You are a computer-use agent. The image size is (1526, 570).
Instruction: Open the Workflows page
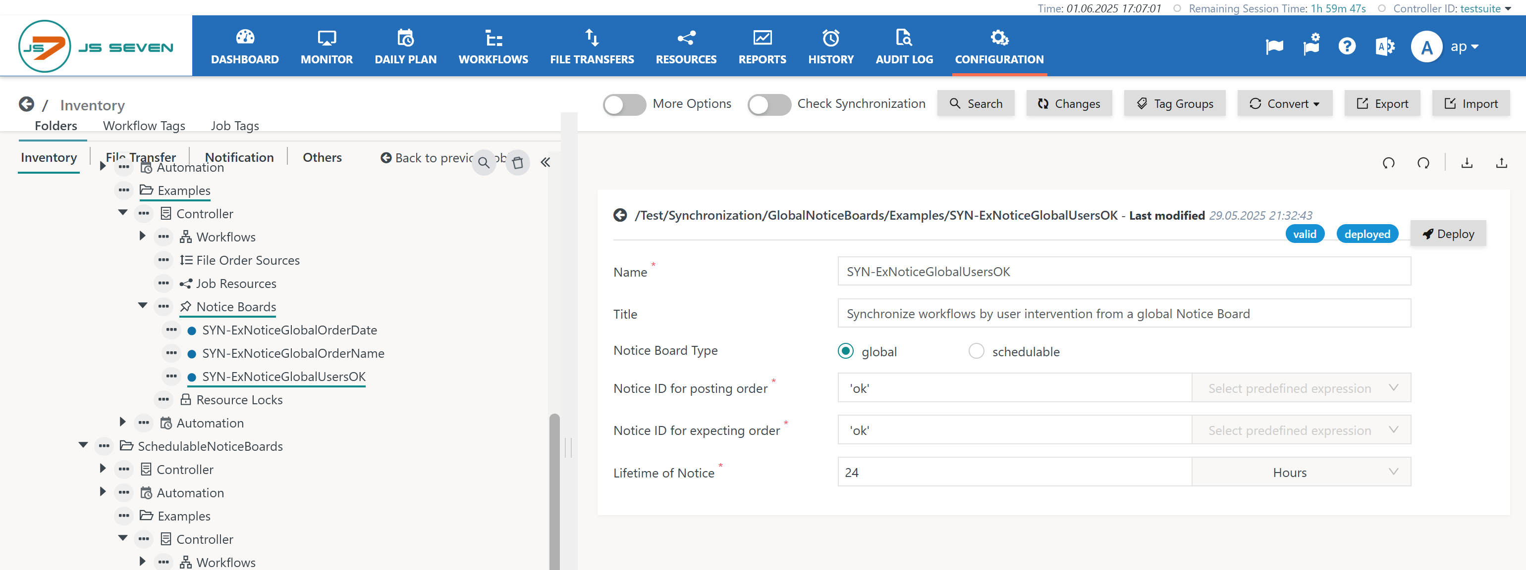[x=493, y=47]
